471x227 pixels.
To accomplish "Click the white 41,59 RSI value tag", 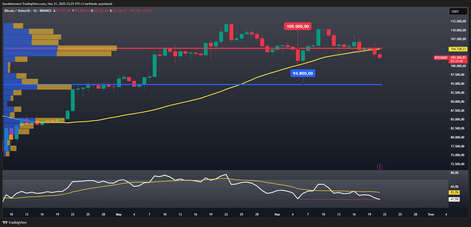I will pyautogui.click(x=454, y=199).
